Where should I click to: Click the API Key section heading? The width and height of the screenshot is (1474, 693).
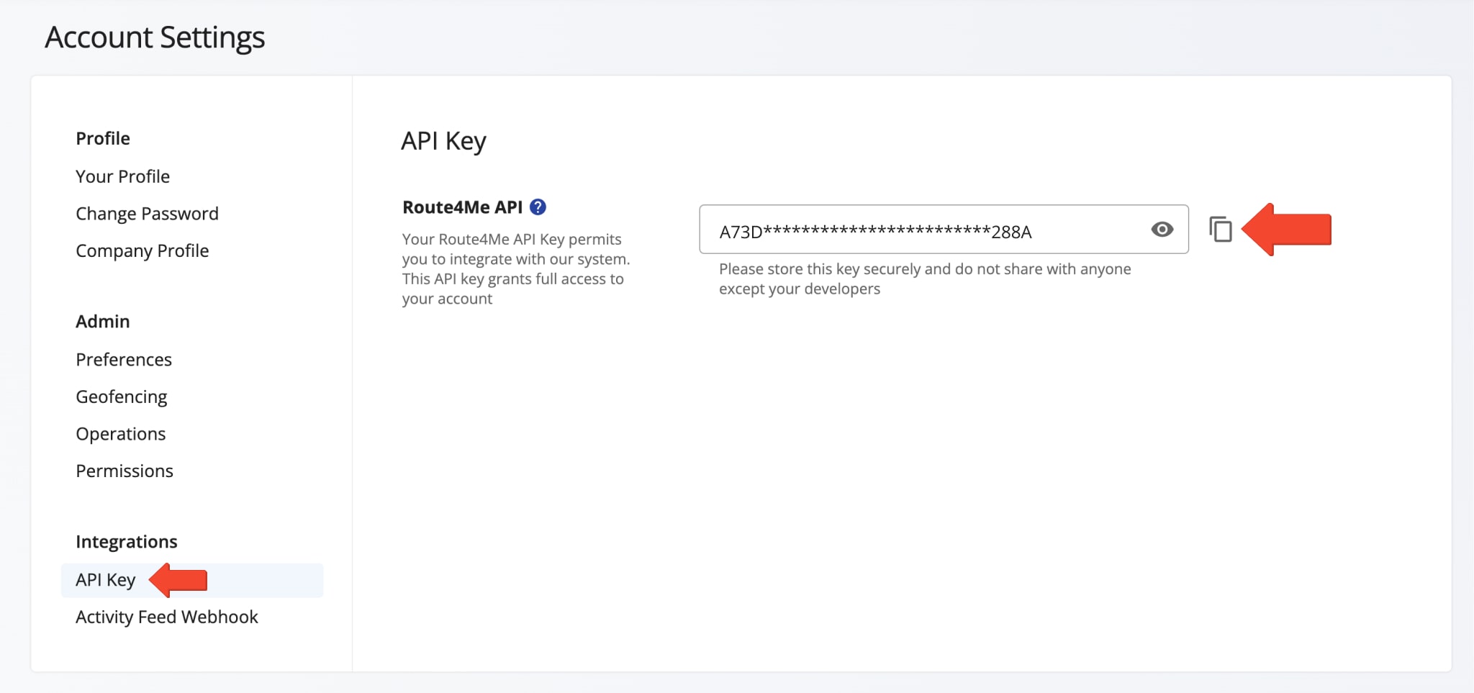(443, 141)
